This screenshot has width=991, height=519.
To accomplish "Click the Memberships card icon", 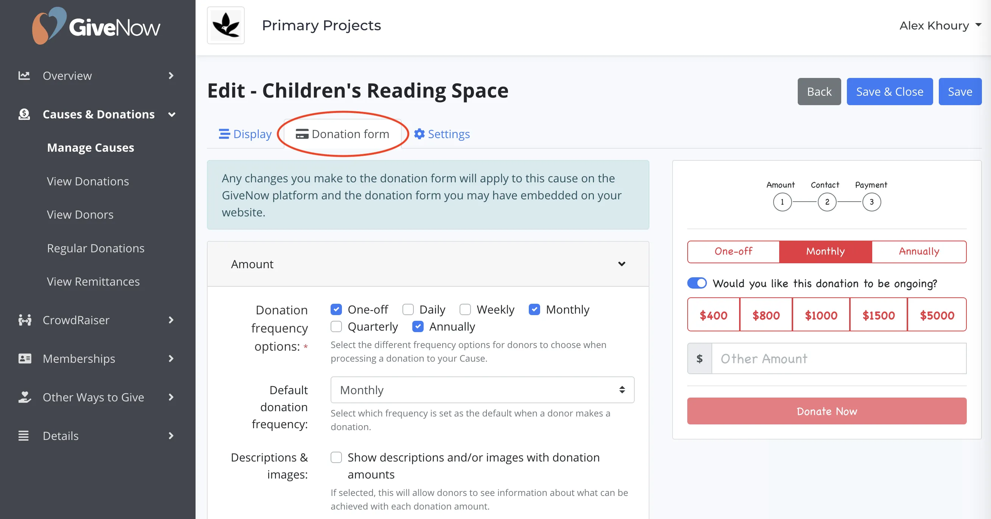I will (25, 358).
